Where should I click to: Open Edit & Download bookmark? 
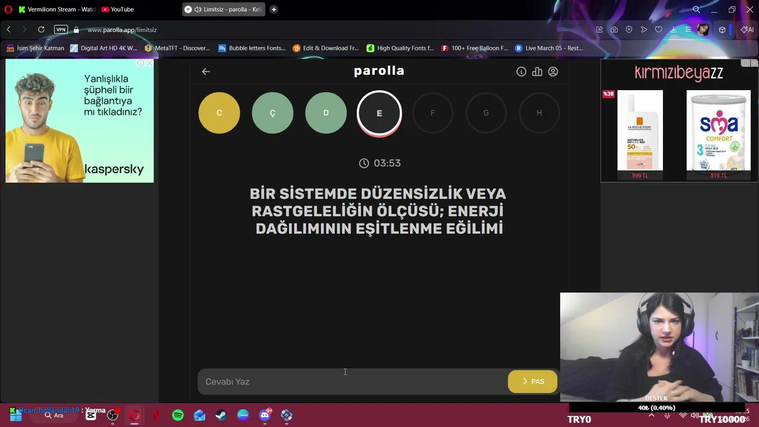(x=326, y=48)
